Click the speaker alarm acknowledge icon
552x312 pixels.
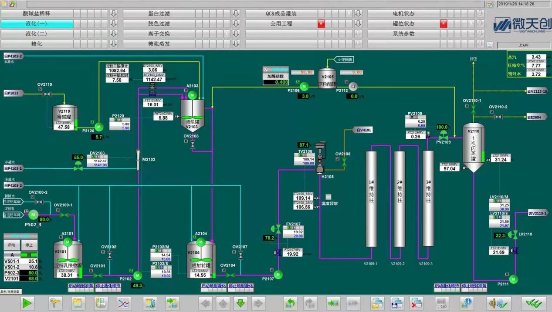[498, 303]
